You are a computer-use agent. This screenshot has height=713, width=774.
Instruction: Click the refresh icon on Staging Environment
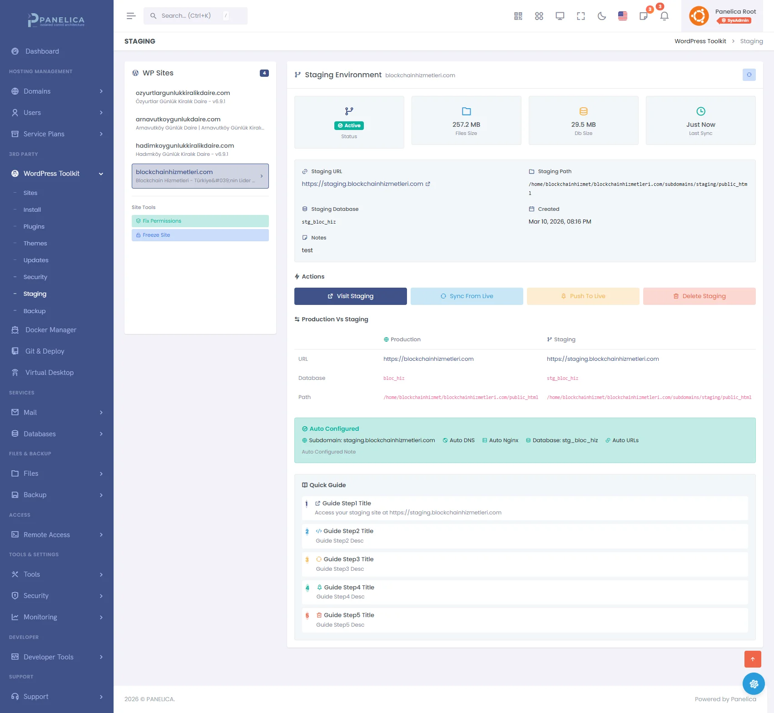click(x=749, y=75)
